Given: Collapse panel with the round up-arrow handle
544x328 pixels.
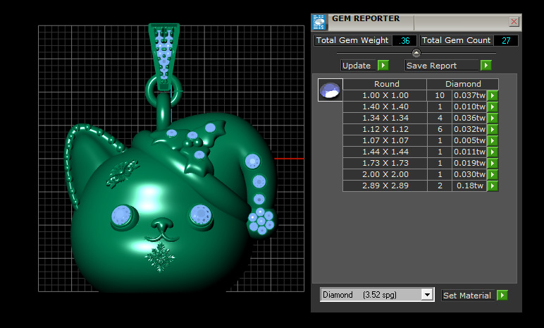Looking at the screenshot, I should point(416,53).
